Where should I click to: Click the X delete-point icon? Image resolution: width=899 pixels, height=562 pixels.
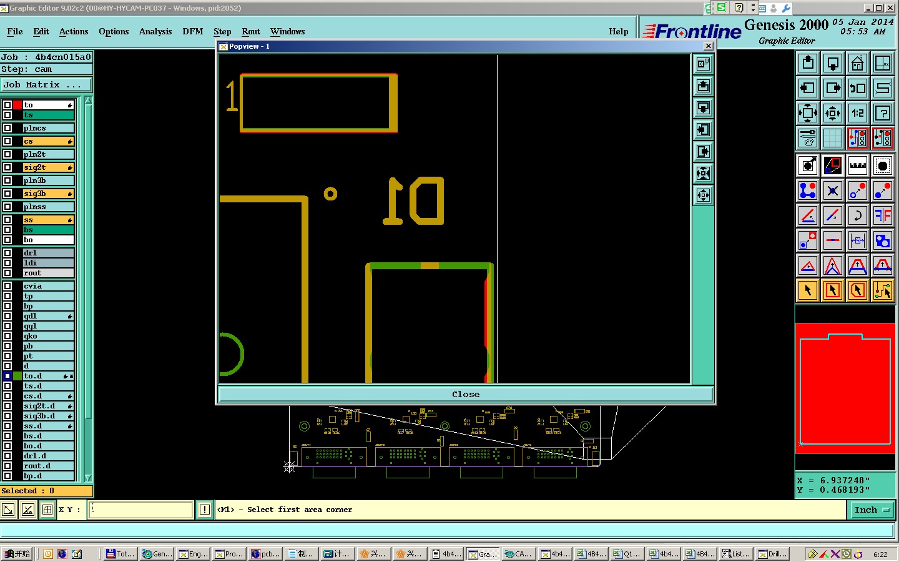pyautogui.click(x=833, y=190)
